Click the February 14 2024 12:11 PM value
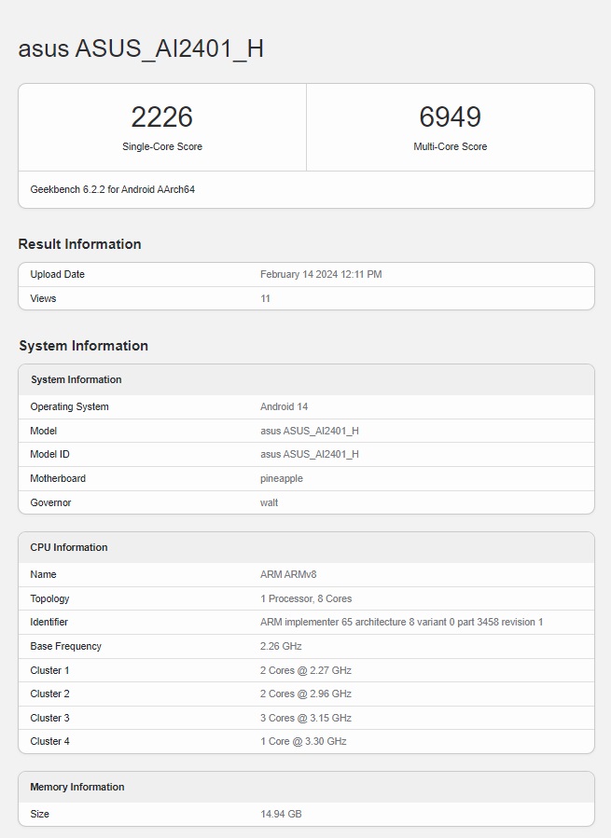The height and width of the screenshot is (838, 611). coord(321,274)
